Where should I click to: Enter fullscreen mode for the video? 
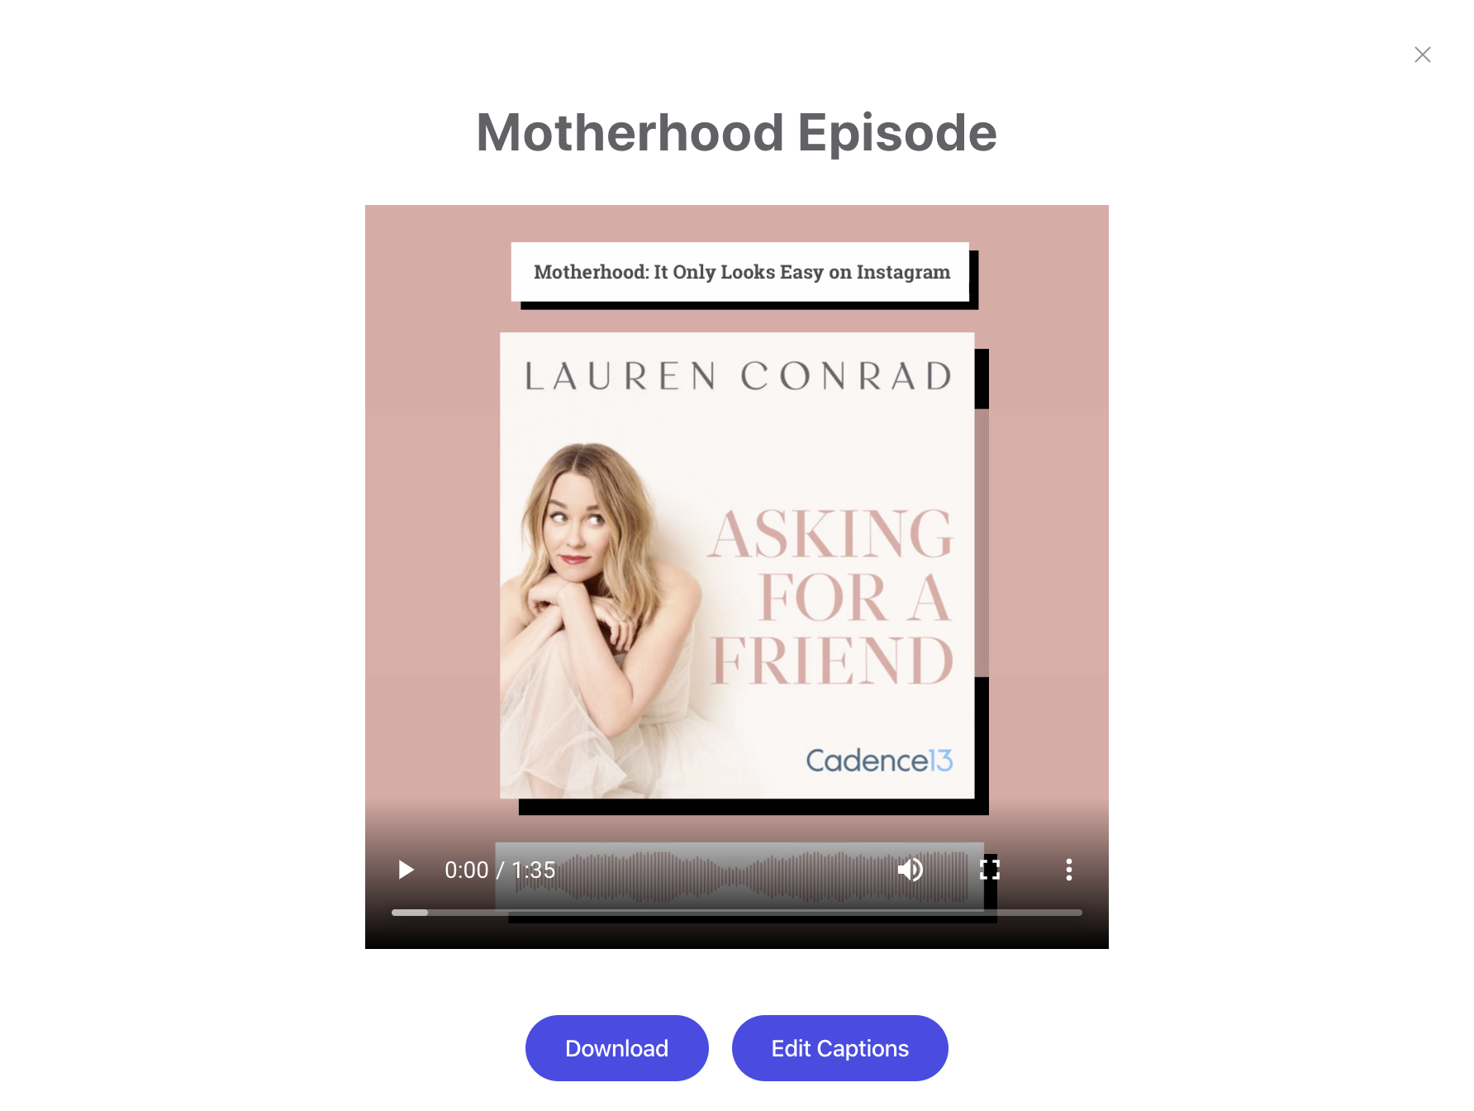990,870
